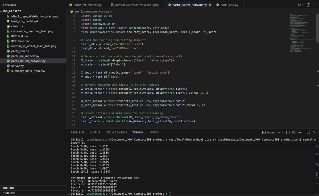Screen dimensions: 319x196
Task: Close the part3_neural_network.py tab
Action: (210, 5)
